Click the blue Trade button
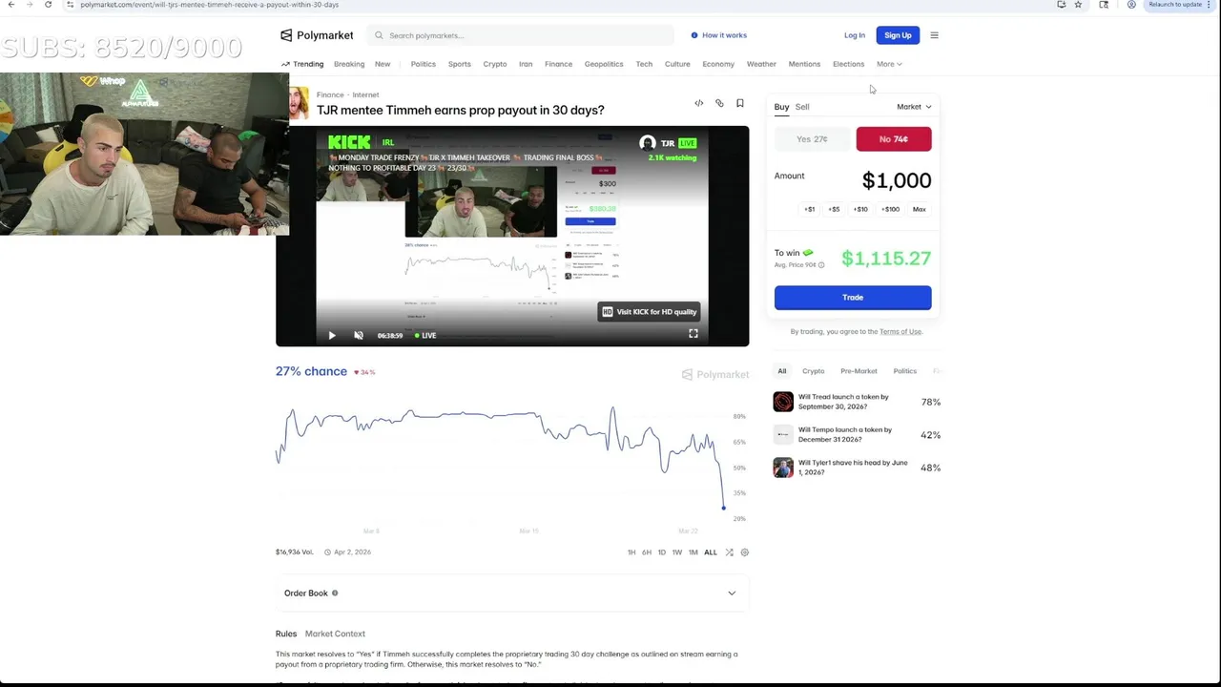Image resolution: width=1221 pixels, height=687 pixels. click(x=853, y=298)
